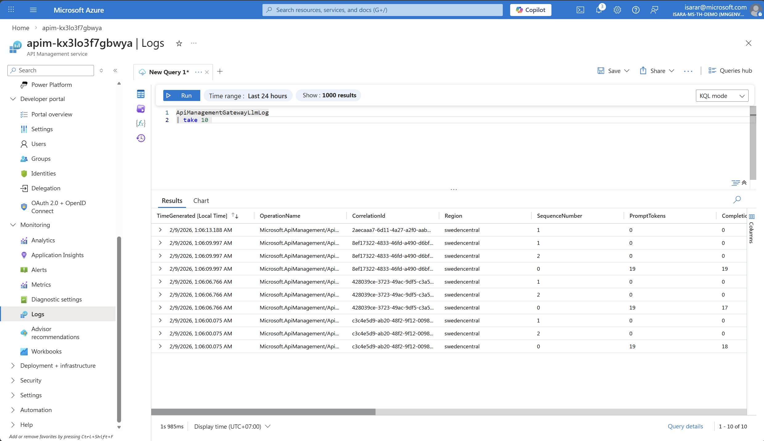Image resolution: width=764 pixels, height=441 pixels.
Task: Open the Columns side panel of the results
Action: click(x=752, y=229)
